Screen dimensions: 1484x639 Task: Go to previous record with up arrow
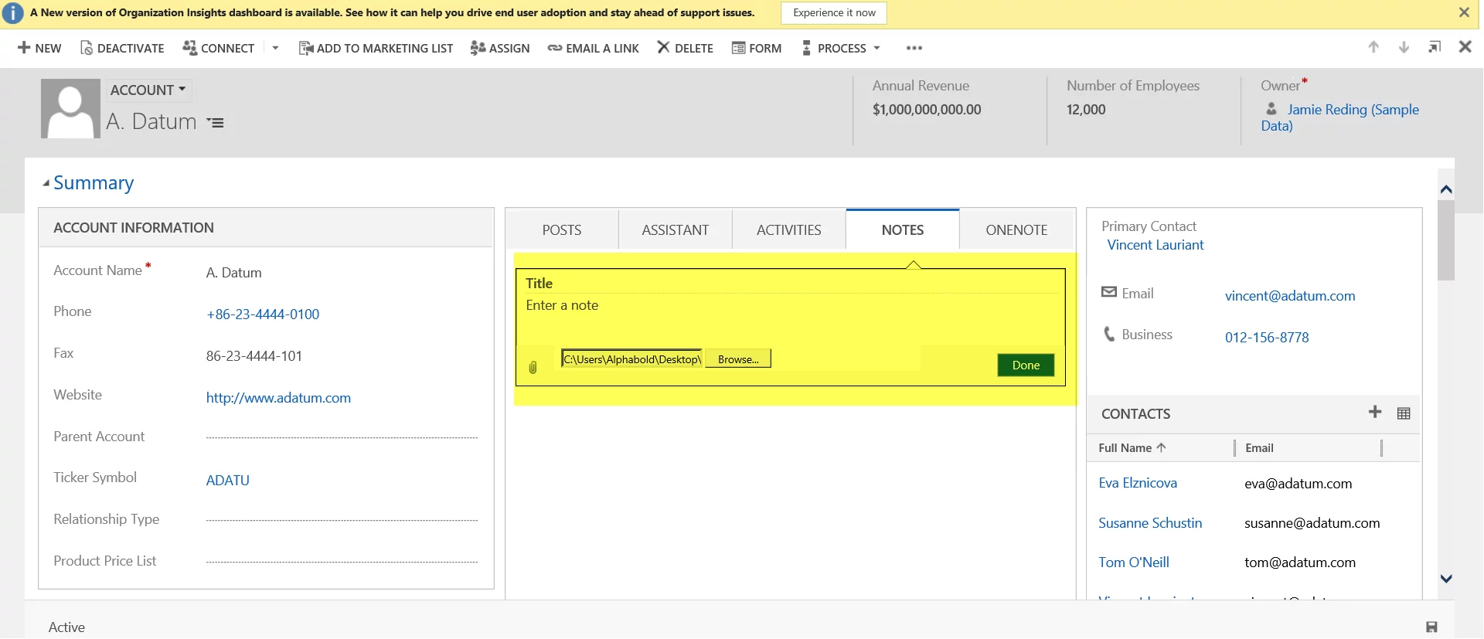point(1373,47)
